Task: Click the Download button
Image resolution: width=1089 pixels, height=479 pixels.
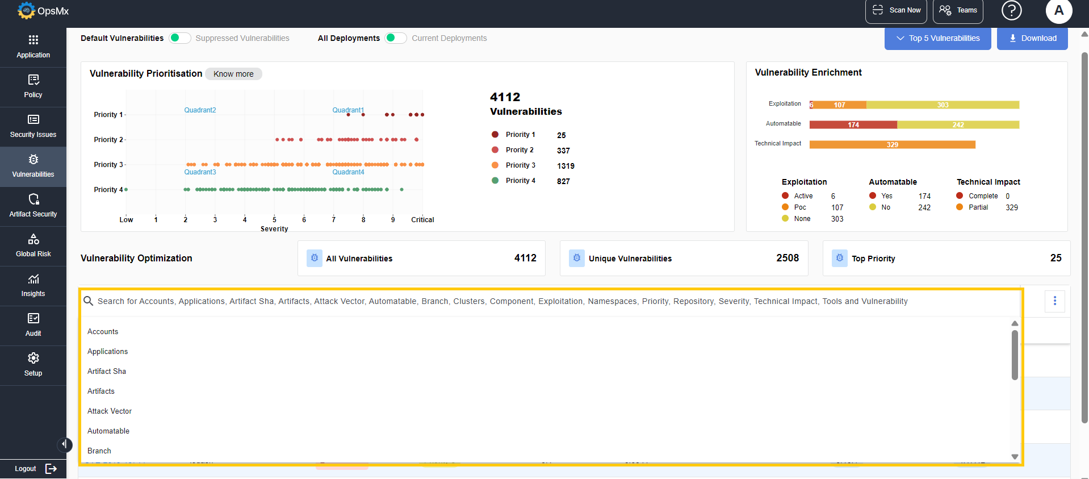Action: [1032, 38]
